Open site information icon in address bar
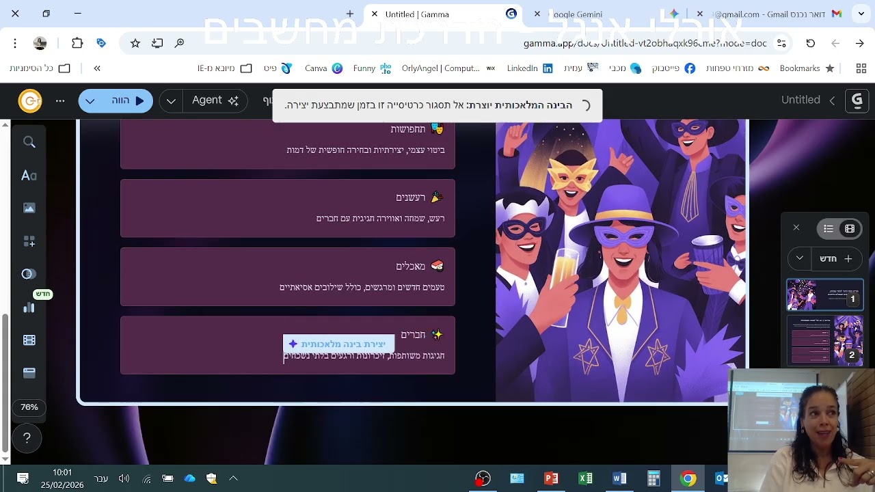Viewport: 875px width, 492px height. pos(781,43)
